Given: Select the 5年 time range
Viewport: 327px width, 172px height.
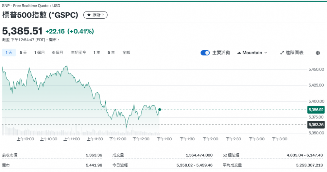Looking at the screenshot, I should pos(111,53).
